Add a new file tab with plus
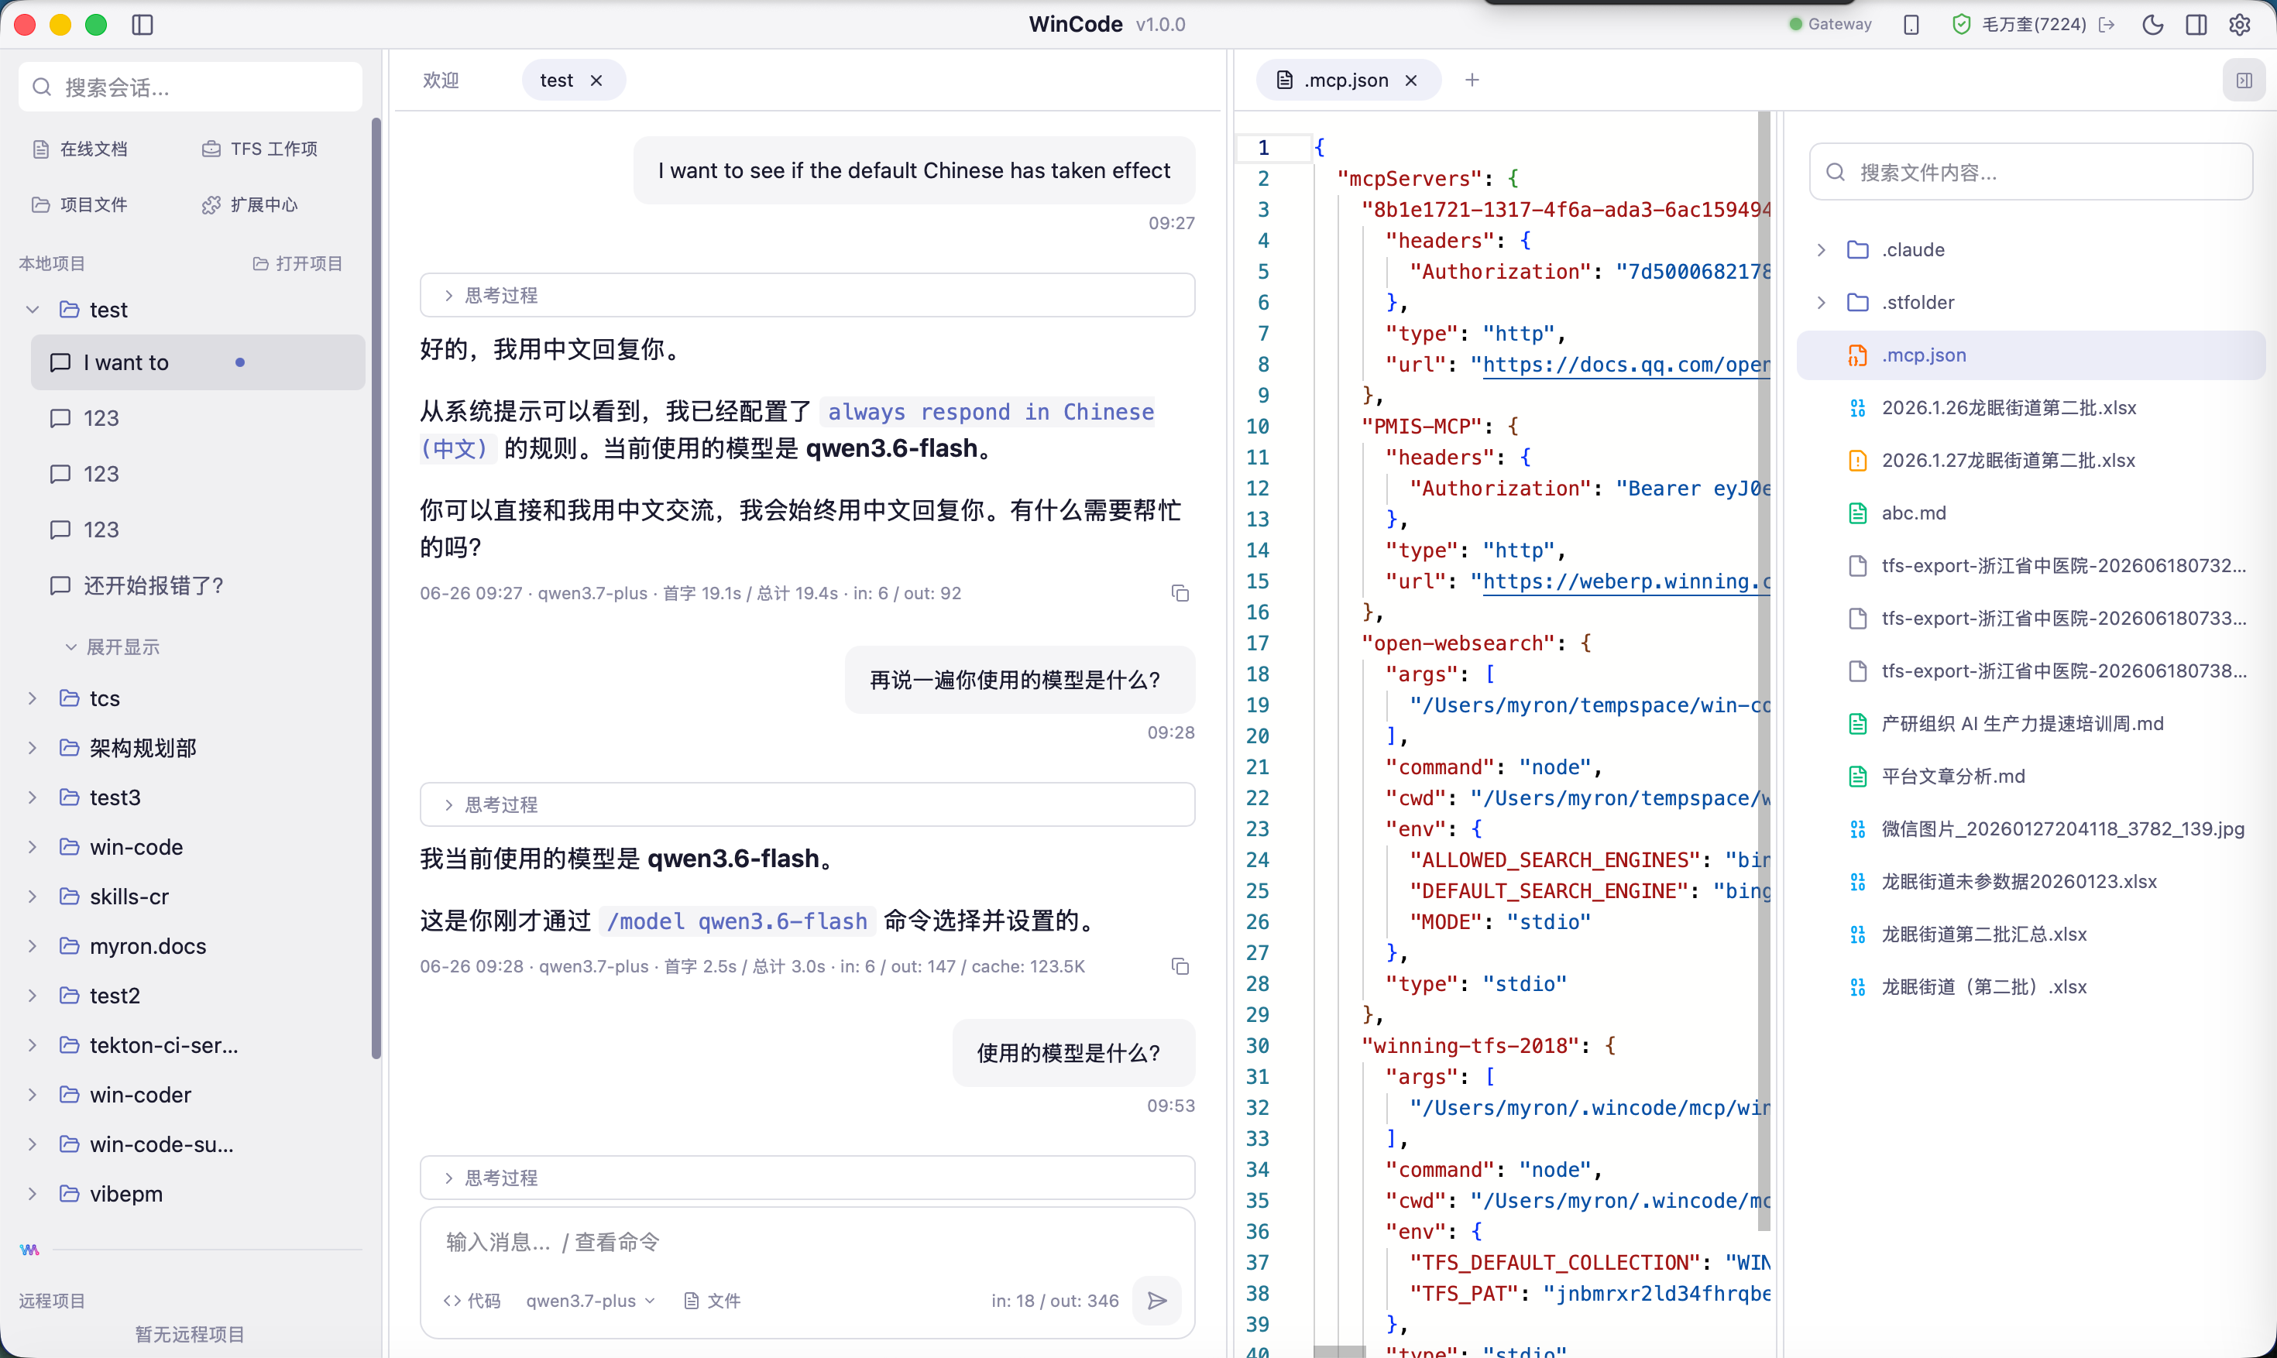Screen dimensions: 2277x1358 [x=1472, y=81]
